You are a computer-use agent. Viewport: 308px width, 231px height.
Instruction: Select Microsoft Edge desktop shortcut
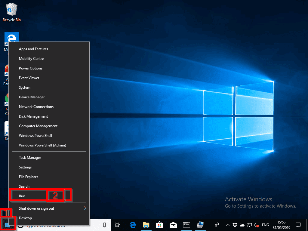coord(12,37)
